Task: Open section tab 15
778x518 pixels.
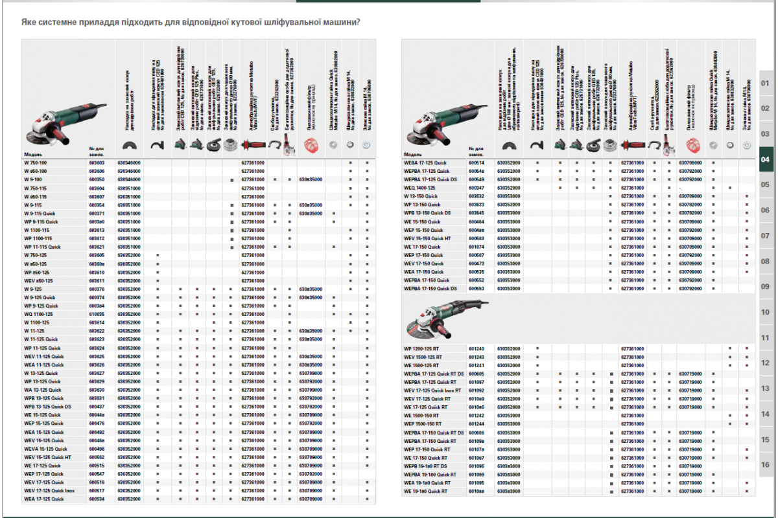Action: (x=765, y=439)
